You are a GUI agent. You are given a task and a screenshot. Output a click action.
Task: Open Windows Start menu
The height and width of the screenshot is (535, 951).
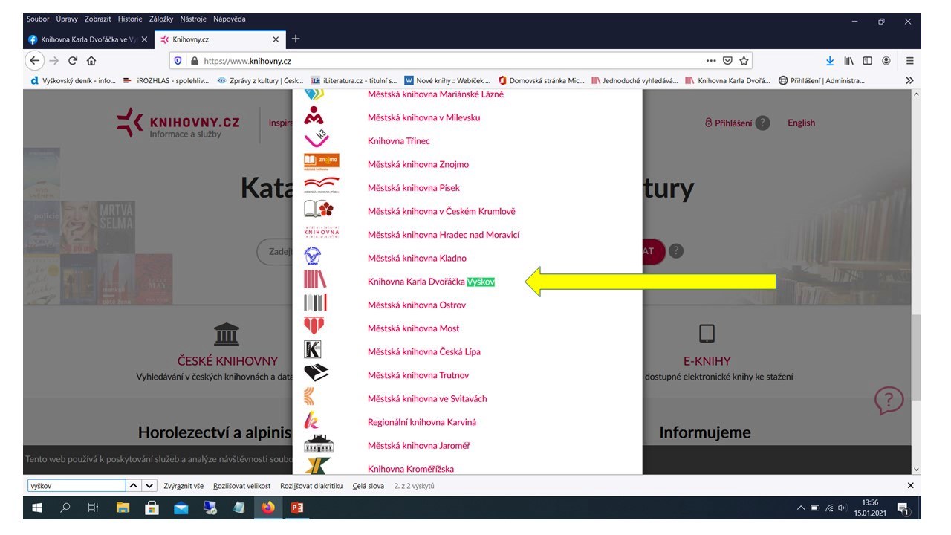tap(36, 508)
